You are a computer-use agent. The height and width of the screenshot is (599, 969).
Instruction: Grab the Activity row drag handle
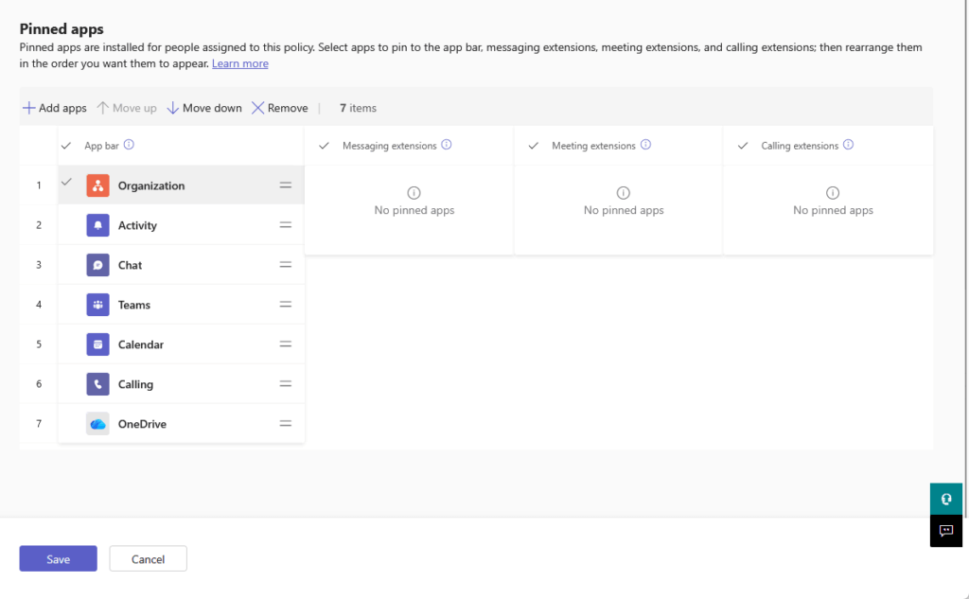click(285, 225)
